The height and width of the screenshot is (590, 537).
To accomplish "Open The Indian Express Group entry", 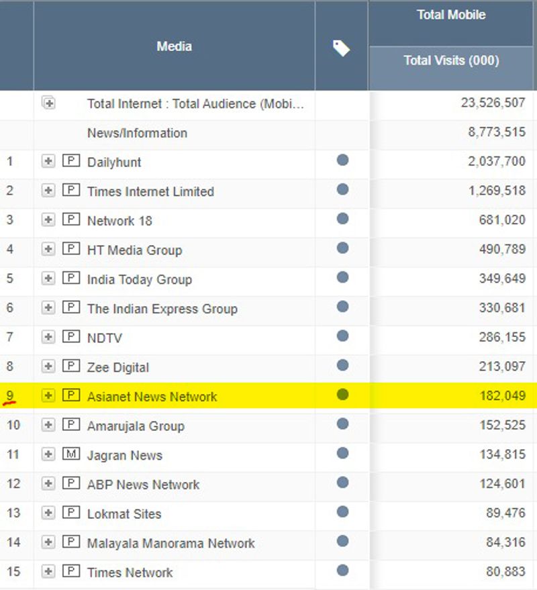I will [x=162, y=309].
